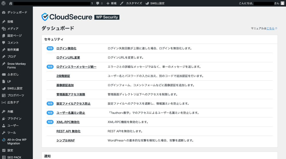This screenshot has width=286, height=159.
Task: Open All-in-One WP Migration menu
Action: click(17, 141)
